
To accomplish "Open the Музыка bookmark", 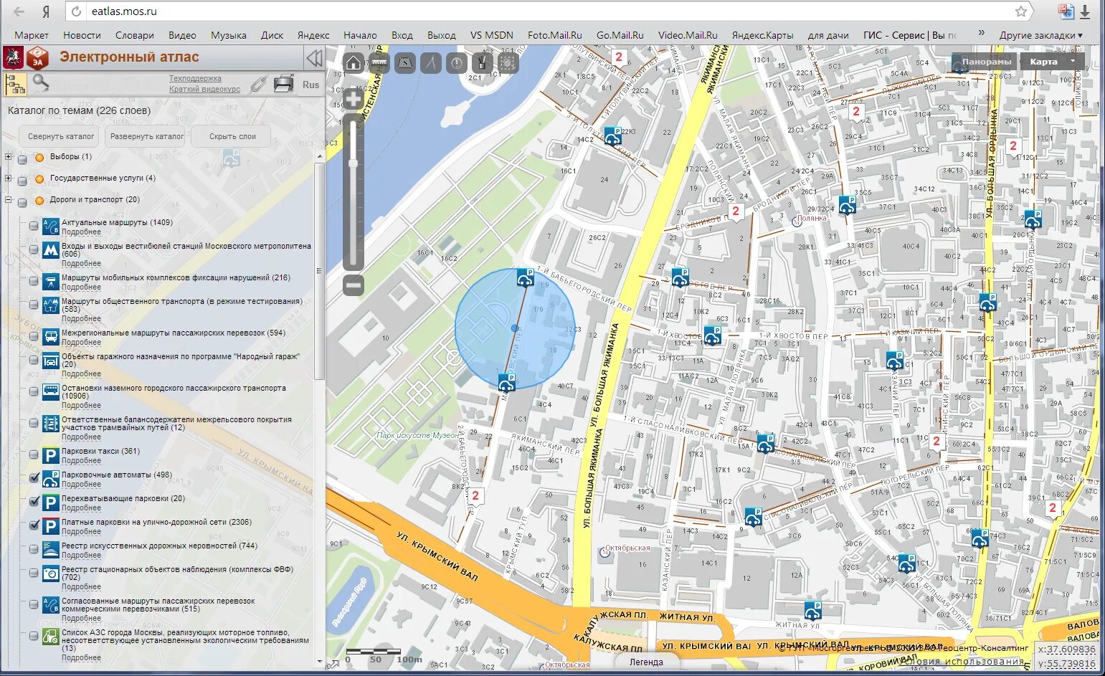I will [229, 35].
